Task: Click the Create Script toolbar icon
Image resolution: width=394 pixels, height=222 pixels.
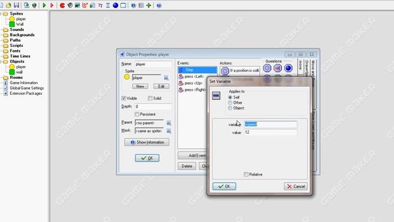Action: click(92, 6)
